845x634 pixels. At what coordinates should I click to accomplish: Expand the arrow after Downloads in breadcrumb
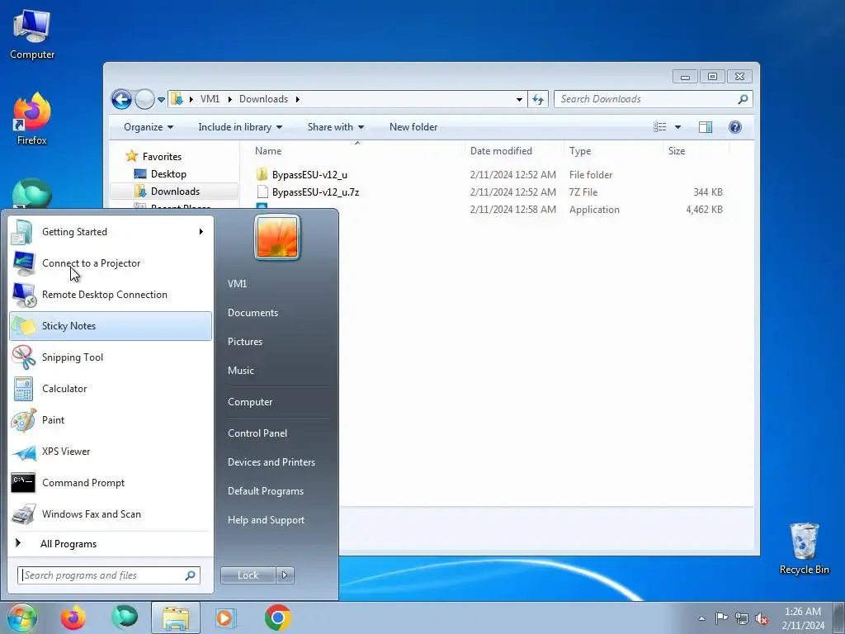pos(297,99)
